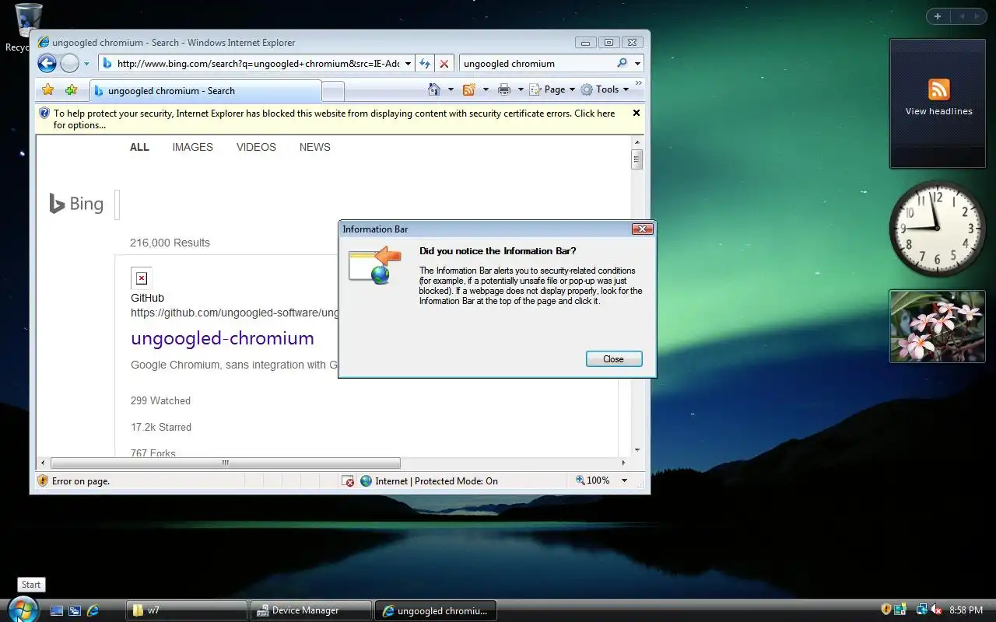Click the Home icon in command bar
This screenshot has width=996, height=622.
pyautogui.click(x=434, y=89)
